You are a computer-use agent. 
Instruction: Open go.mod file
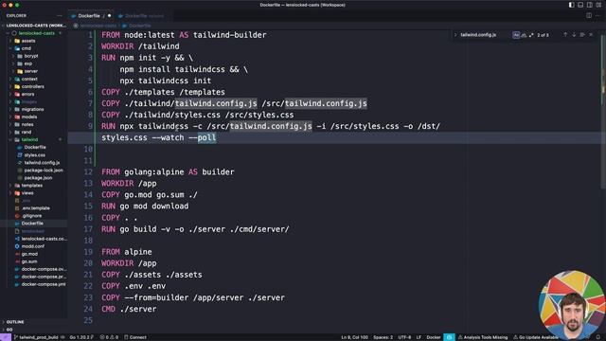pos(29,254)
